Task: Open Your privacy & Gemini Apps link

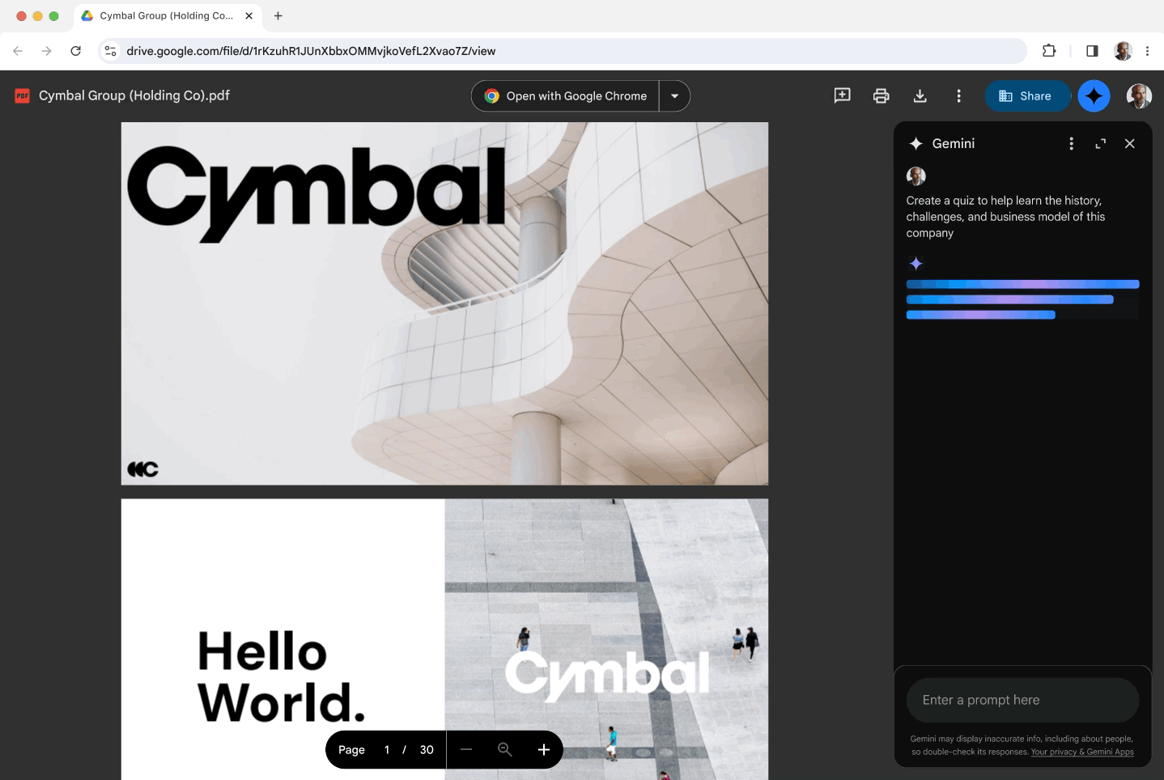Action: coord(1082,752)
